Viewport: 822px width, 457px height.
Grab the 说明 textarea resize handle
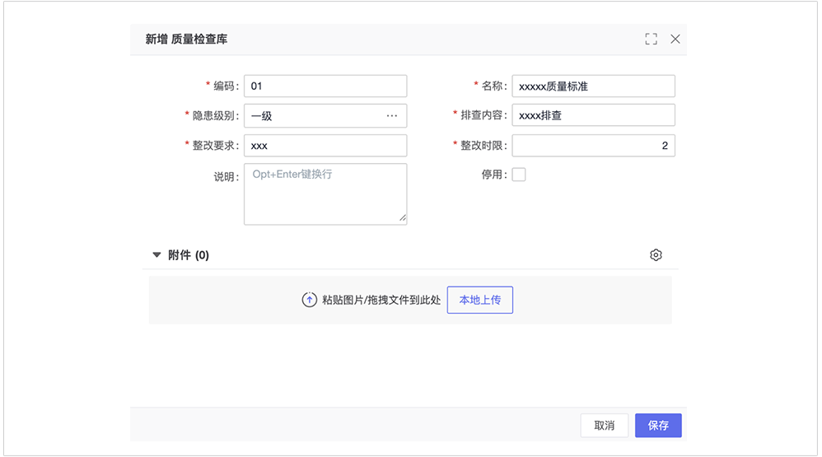click(x=403, y=219)
